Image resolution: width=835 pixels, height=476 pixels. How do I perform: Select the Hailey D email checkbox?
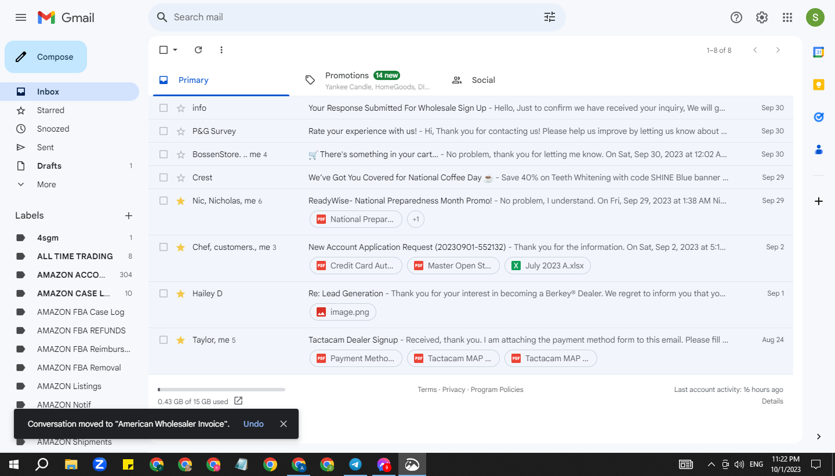(x=164, y=293)
